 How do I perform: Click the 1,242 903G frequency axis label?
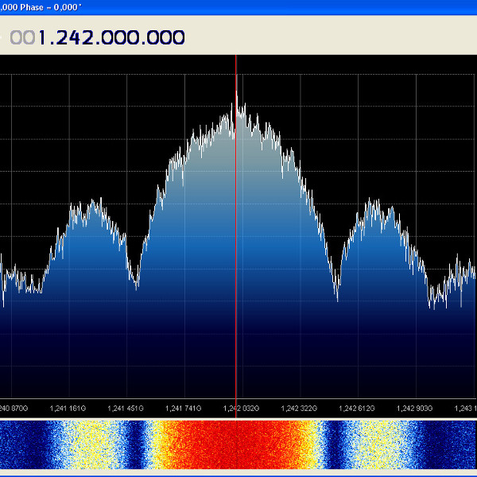[415, 409]
